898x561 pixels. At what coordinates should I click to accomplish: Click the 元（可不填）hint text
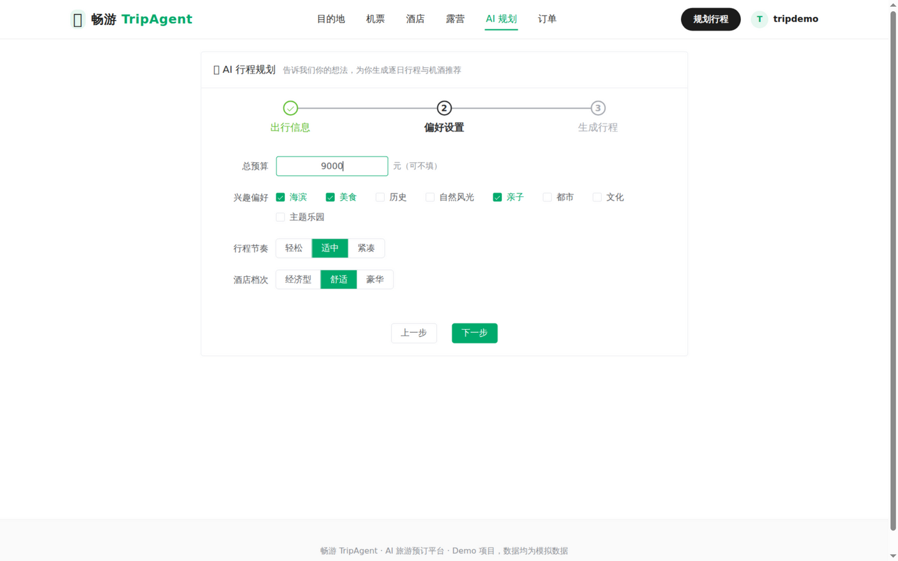417,166
